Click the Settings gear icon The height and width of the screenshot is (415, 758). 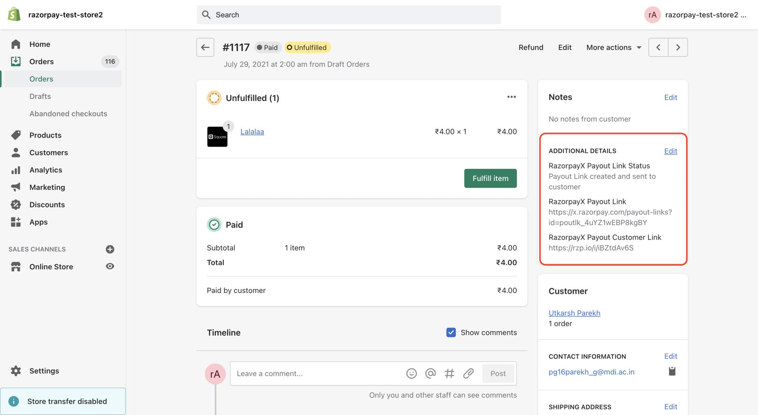(x=16, y=371)
